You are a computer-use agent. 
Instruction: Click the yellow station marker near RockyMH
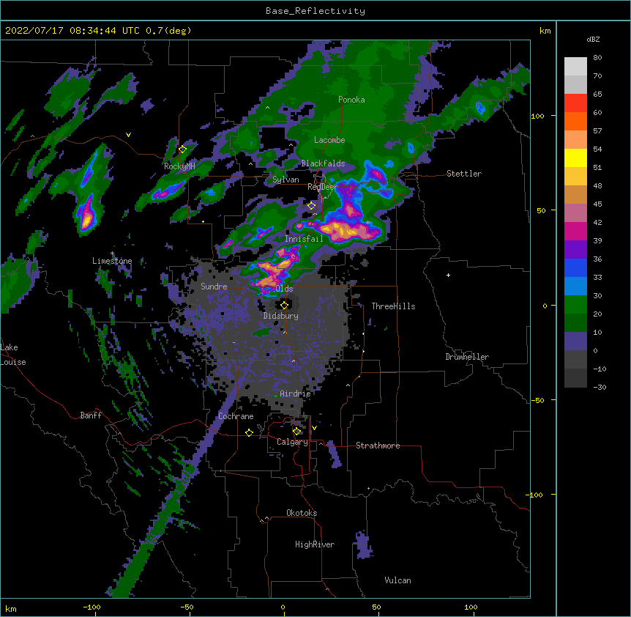pyautogui.click(x=182, y=149)
